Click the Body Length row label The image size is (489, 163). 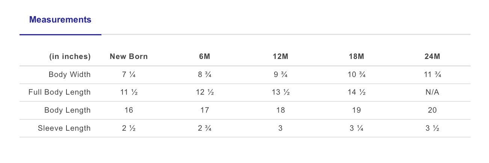(x=67, y=110)
